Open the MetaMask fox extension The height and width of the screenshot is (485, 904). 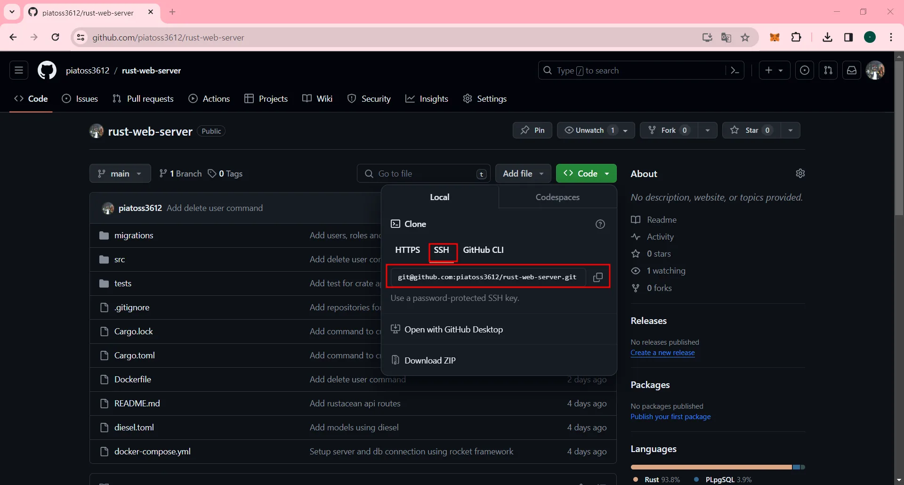[x=775, y=38]
